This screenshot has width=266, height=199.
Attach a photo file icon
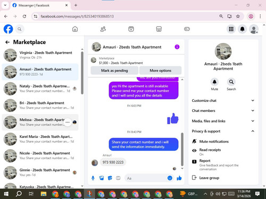[102, 178]
